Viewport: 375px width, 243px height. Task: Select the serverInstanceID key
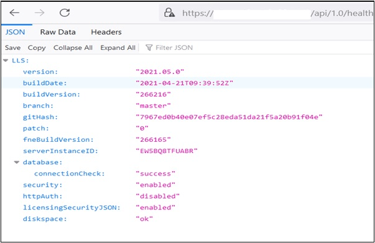tap(61, 151)
